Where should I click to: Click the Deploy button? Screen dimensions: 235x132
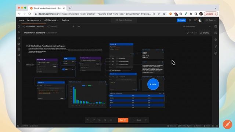tap(205, 33)
